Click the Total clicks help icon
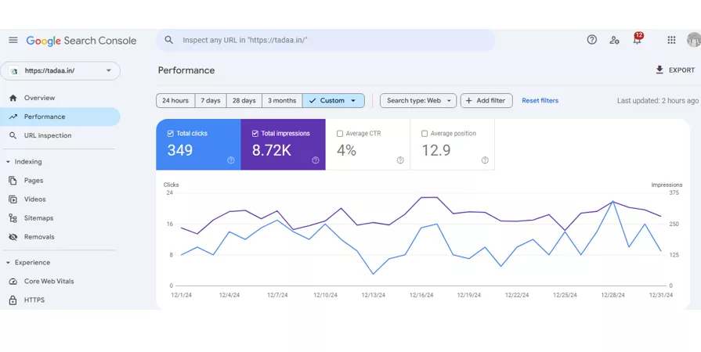Viewport: 701px width, 352px height. (231, 160)
